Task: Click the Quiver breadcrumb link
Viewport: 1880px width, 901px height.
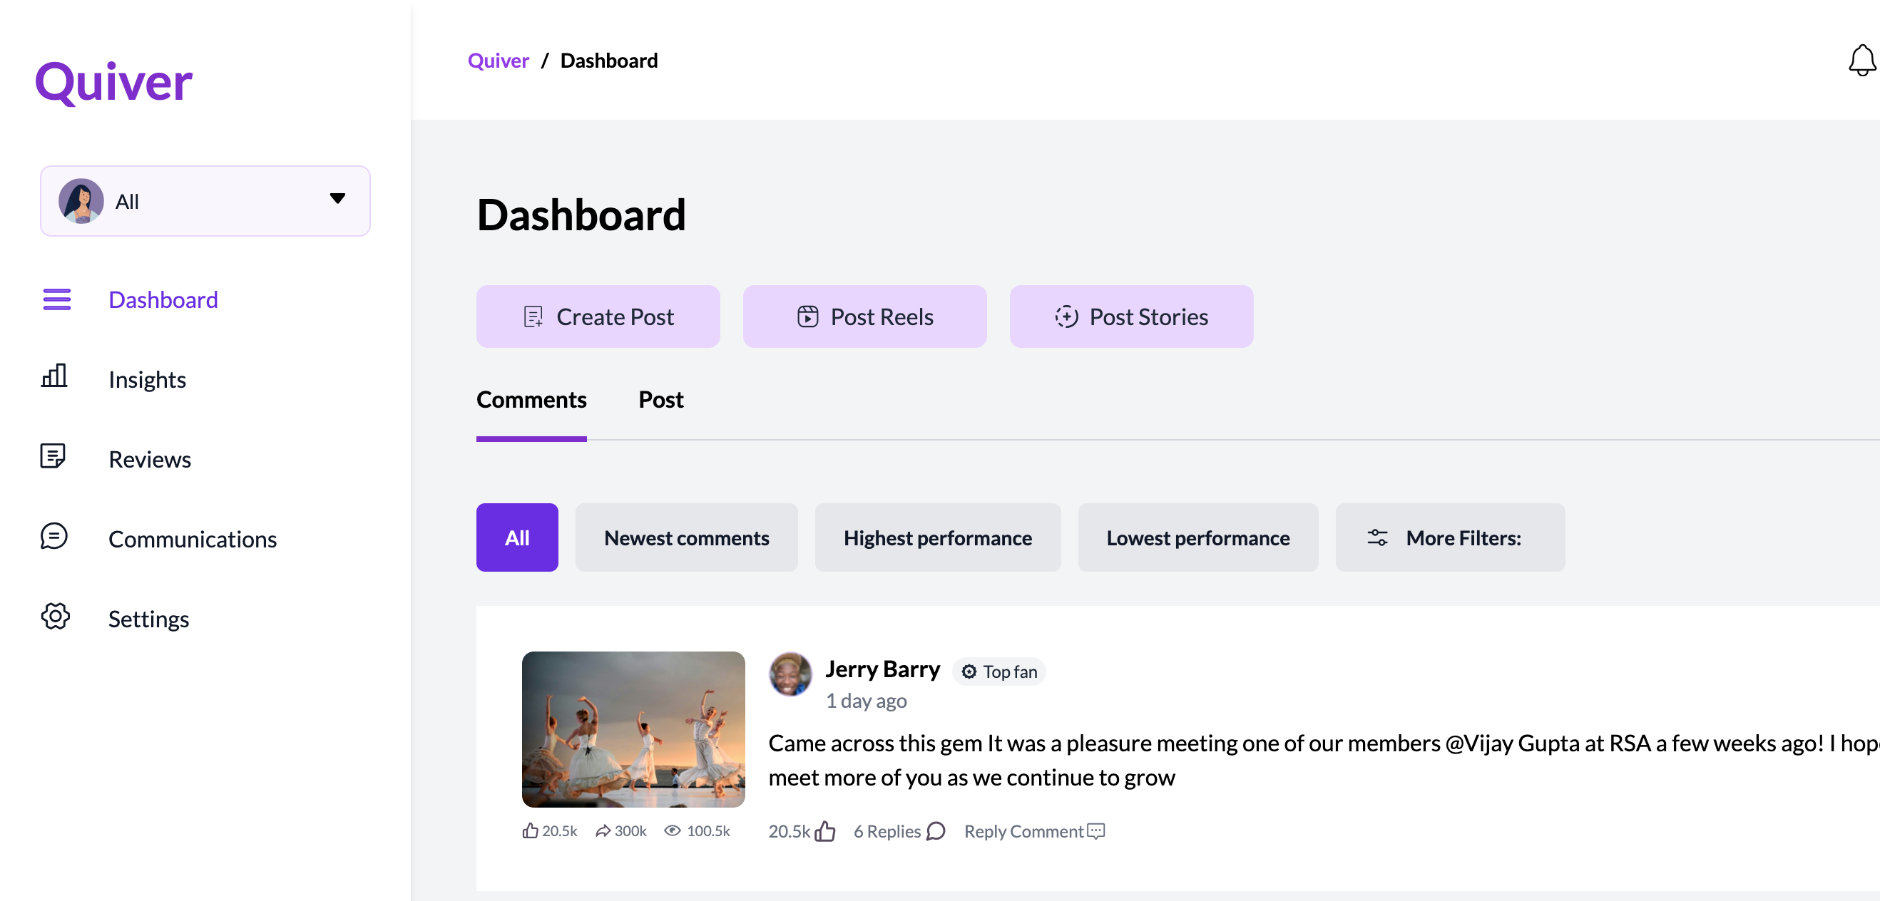Action: 498,61
